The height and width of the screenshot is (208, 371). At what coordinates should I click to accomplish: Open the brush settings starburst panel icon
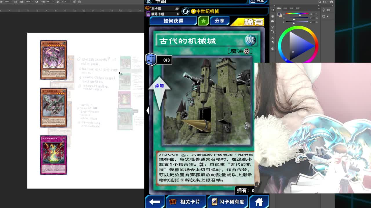coord(273,16)
